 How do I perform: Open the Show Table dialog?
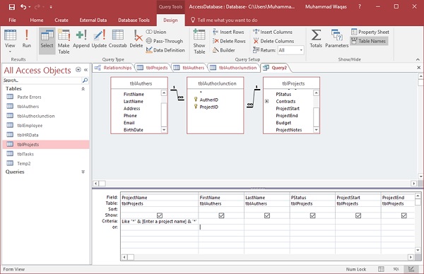pyautogui.click(x=199, y=42)
